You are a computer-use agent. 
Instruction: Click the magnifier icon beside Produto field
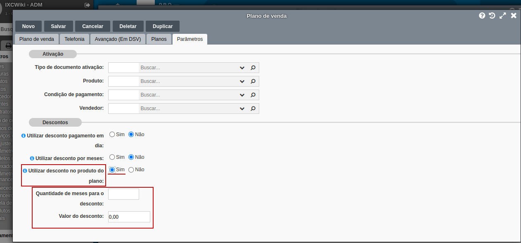coord(253,81)
